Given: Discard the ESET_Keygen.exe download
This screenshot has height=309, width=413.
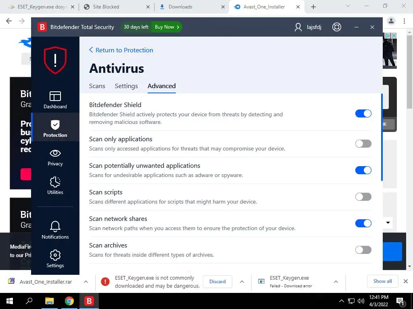Looking at the screenshot, I should tap(217, 281).
